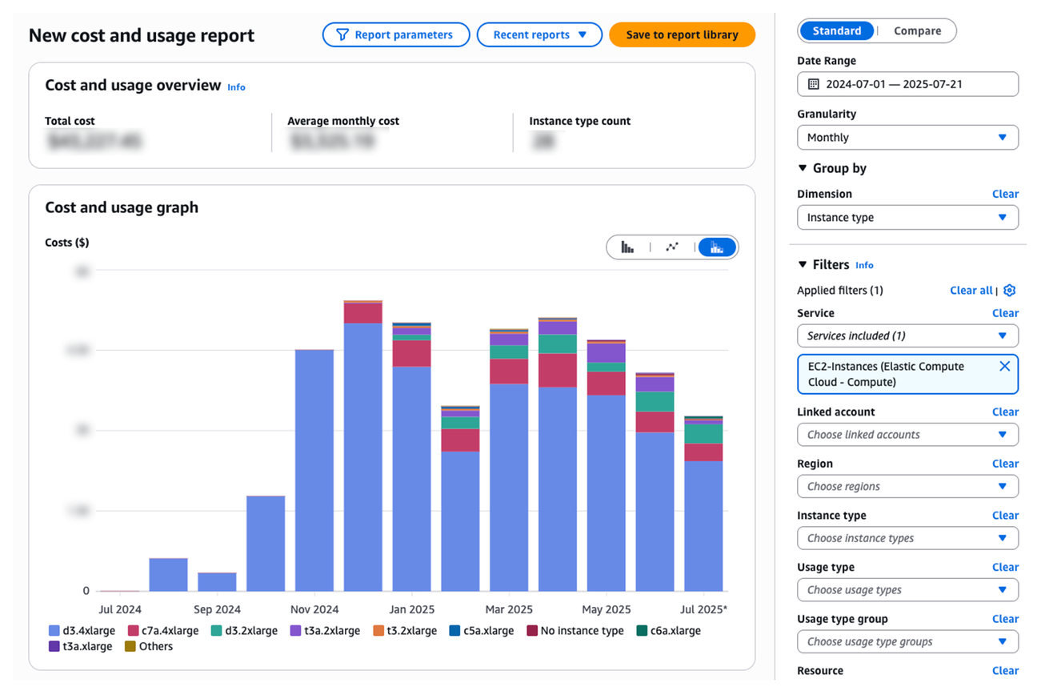The height and width of the screenshot is (699, 1037).
Task: Open the Recent reports dropdown
Action: click(539, 35)
